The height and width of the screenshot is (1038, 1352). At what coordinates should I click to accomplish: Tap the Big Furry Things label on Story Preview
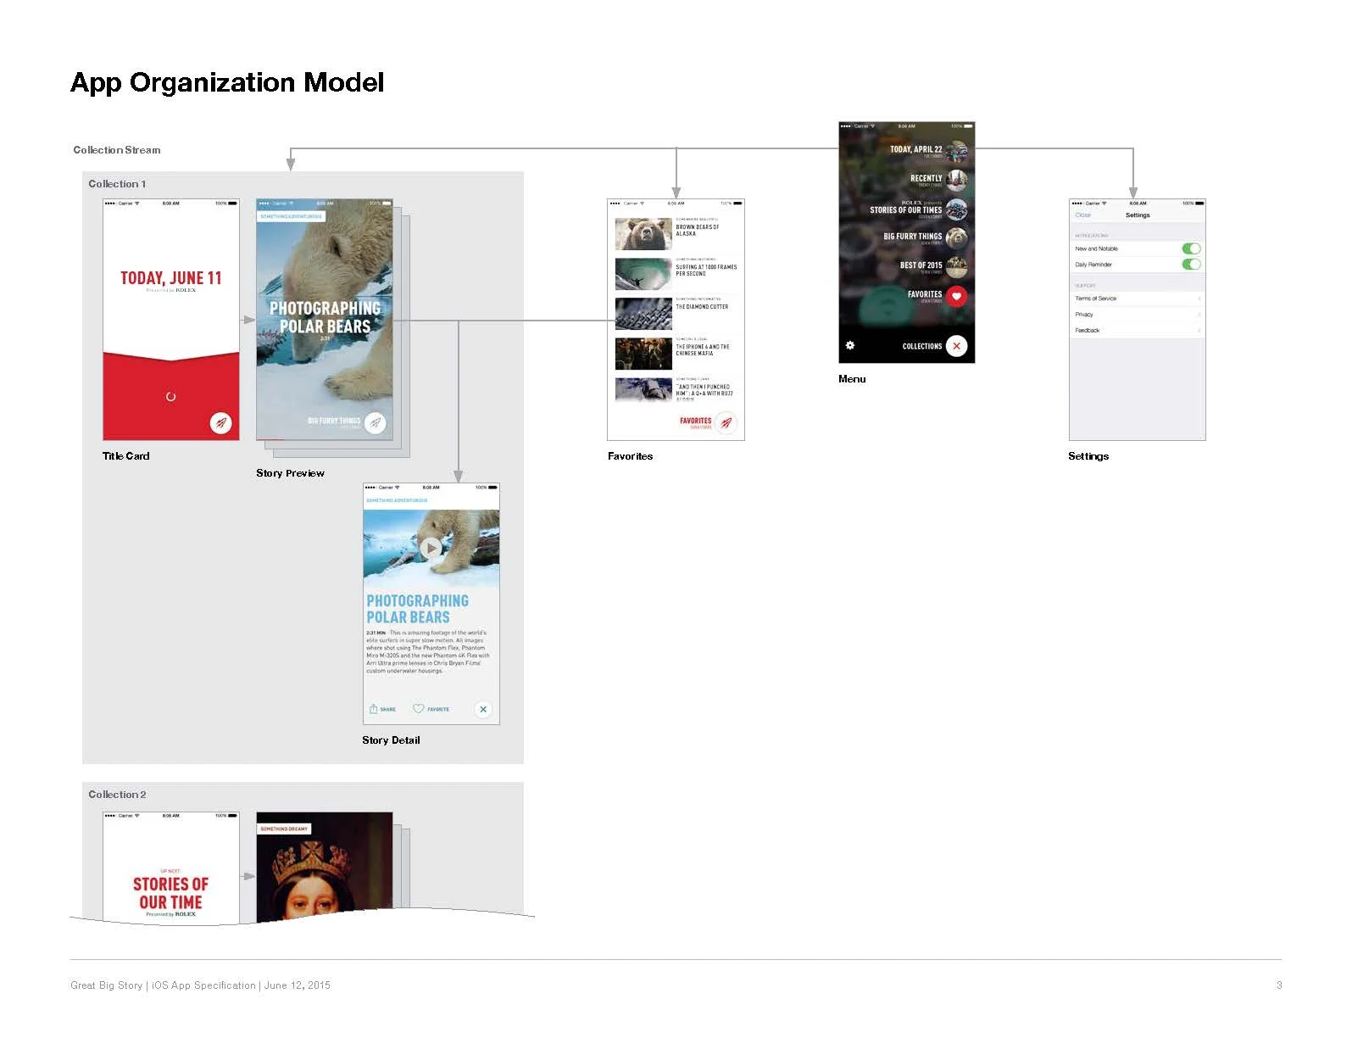[x=334, y=421]
